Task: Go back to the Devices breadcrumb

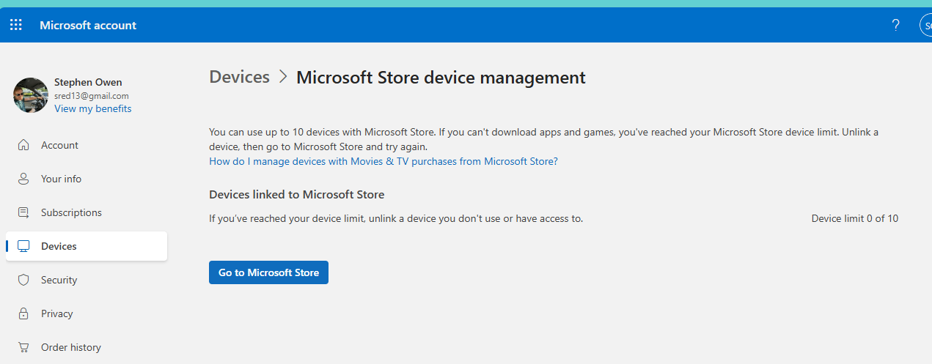Action: point(240,77)
